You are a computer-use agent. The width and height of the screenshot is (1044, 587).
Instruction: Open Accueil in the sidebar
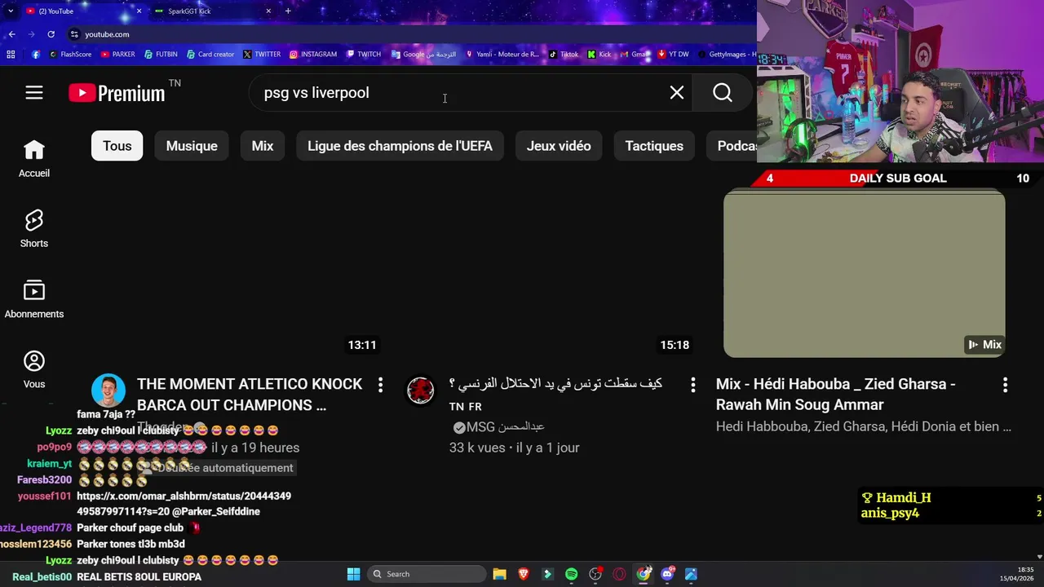point(34,159)
